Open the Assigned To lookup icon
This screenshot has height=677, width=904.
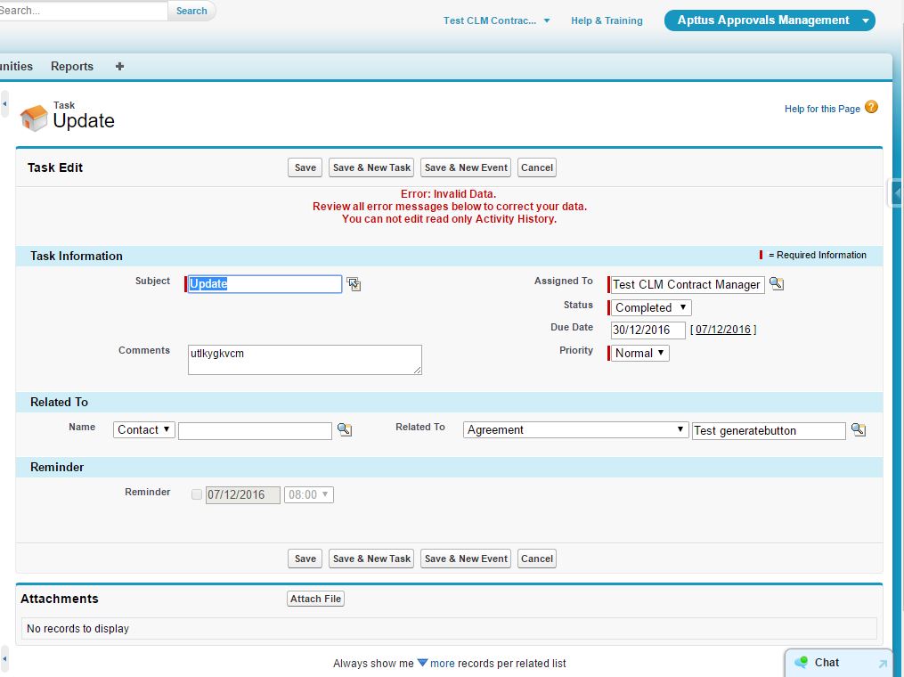coord(777,283)
